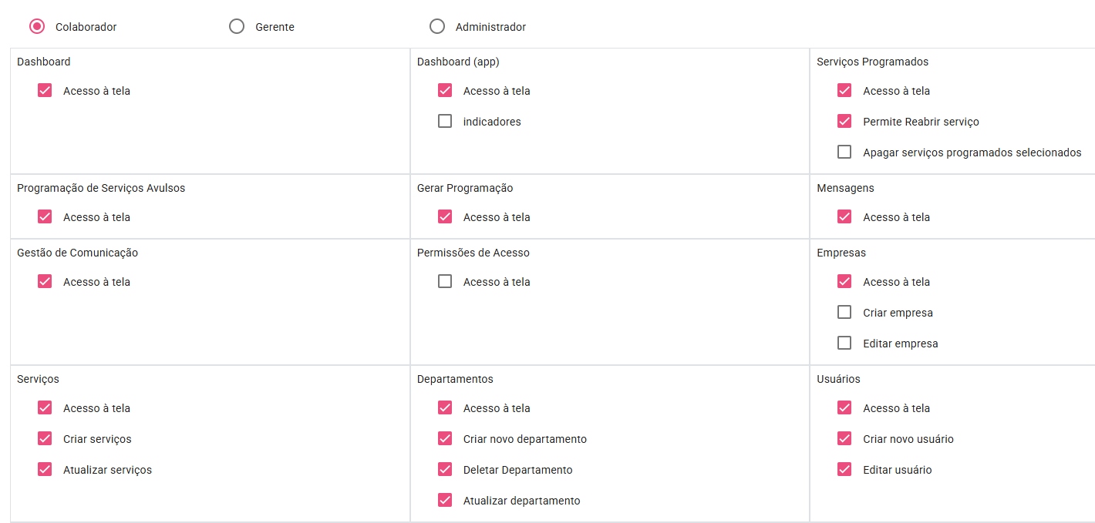Viewport: 1095px width, 523px height.
Task: Uncheck Acesso à tela under Dashboard
Action: point(45,90)
